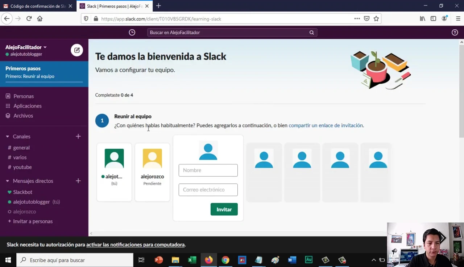Select the alejorozco Pendiente member card
The height and width of the screenshot is (267, 464).
pos(152,172)
